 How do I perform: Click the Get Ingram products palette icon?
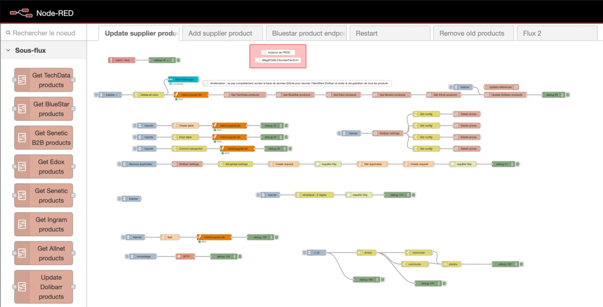22,224
